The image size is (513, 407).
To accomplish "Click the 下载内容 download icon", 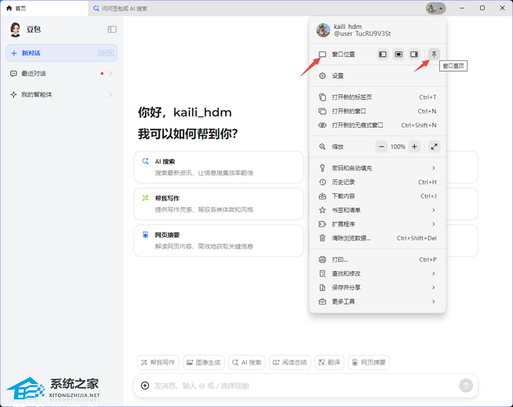I will click(x=323, y=196).
